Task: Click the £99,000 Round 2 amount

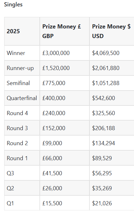Action: [52, 143]
